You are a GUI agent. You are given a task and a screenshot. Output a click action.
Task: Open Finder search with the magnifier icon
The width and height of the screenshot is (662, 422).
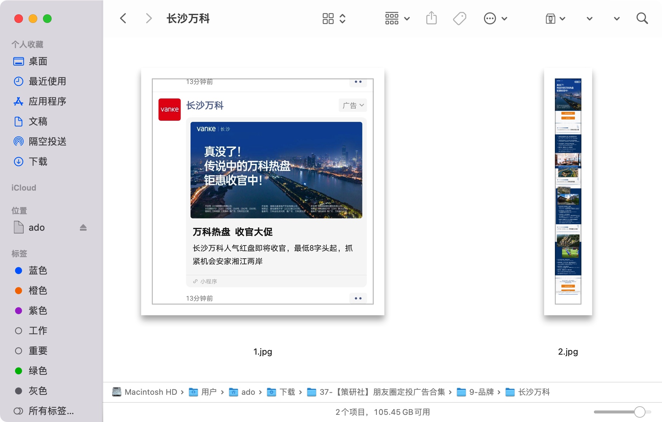642,18
